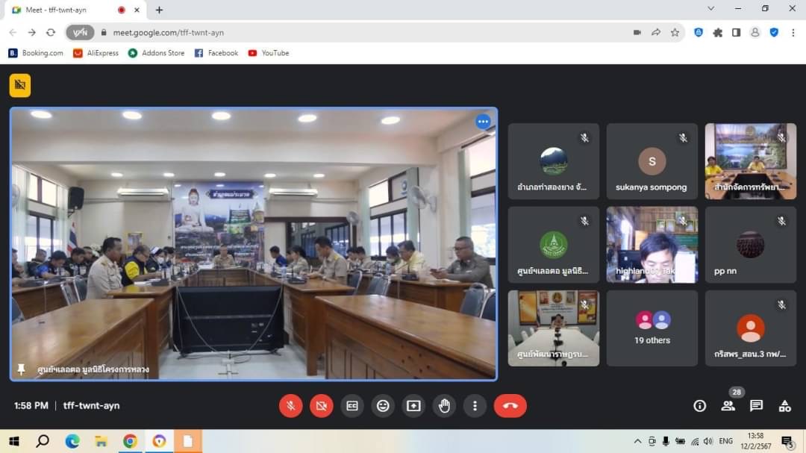Open the volume control in system tray
The image size is (806, 453).
(x=708, y=441)
